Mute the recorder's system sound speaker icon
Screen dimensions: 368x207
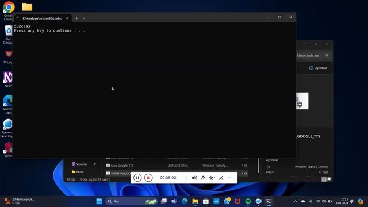click(194, 178)
